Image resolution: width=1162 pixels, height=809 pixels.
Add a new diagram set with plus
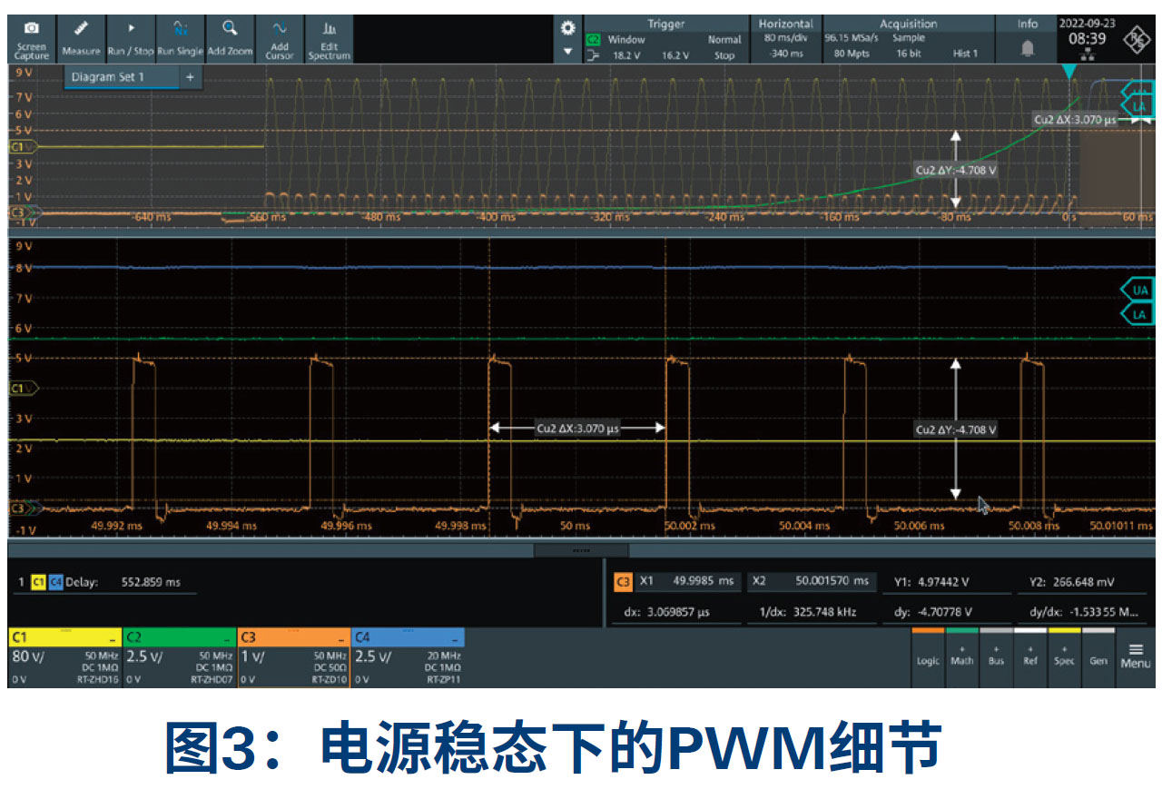tap(190, 77)
